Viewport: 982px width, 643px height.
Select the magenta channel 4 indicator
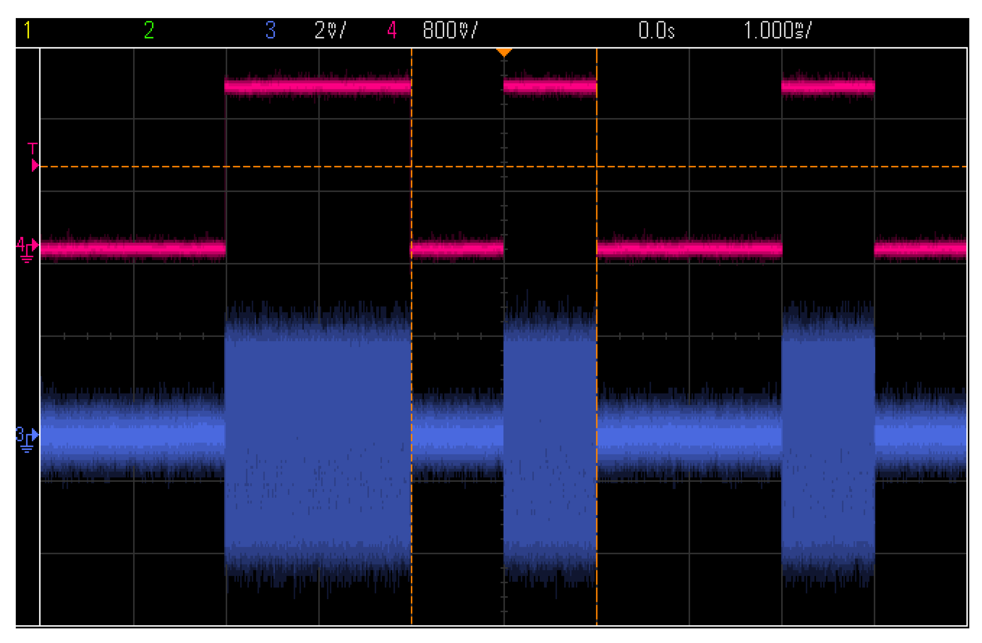click(392, 30)
